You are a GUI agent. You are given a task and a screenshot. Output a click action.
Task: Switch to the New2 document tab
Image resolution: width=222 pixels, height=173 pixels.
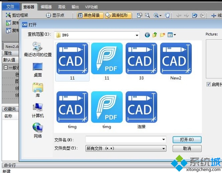(11, 46)
